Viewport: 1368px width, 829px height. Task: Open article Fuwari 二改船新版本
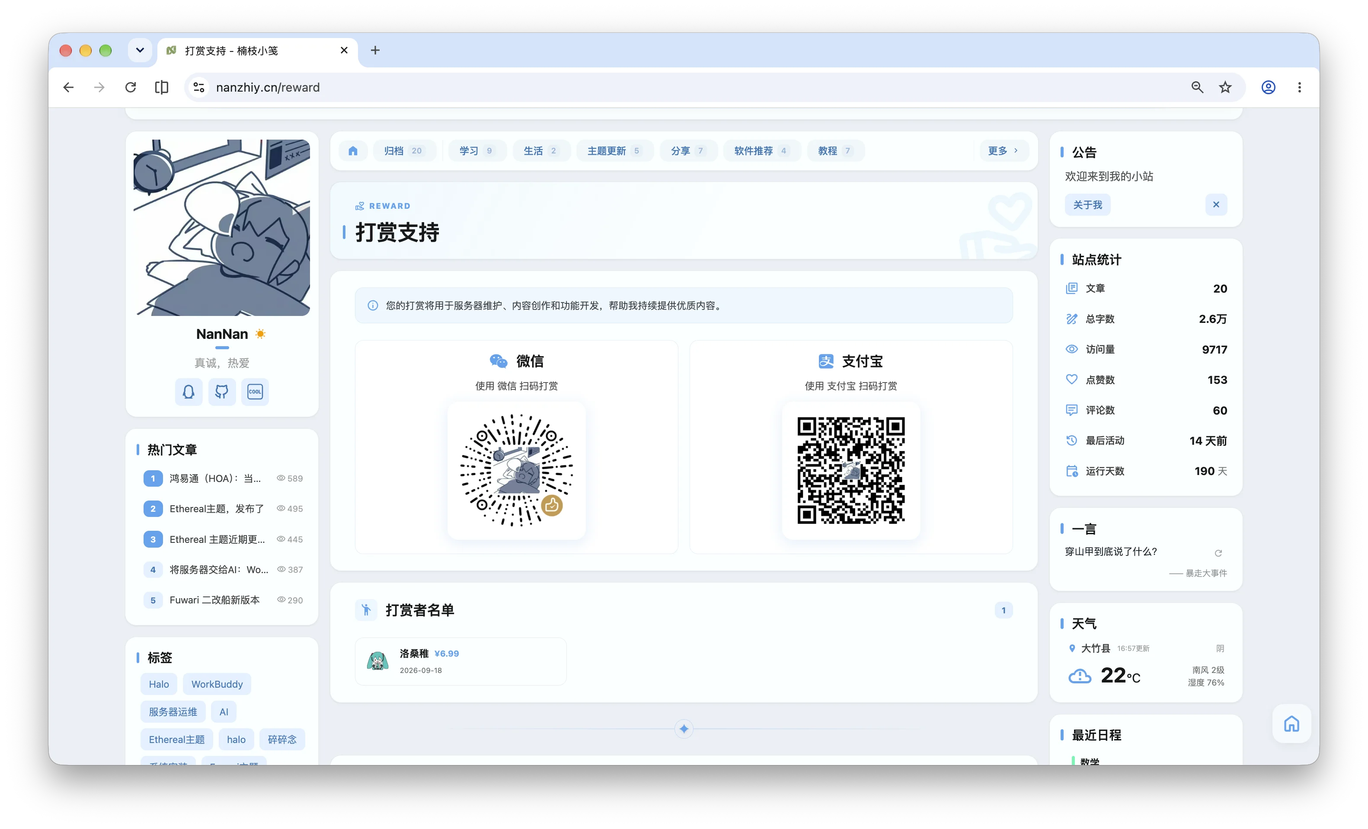click(x=223, y=600)
